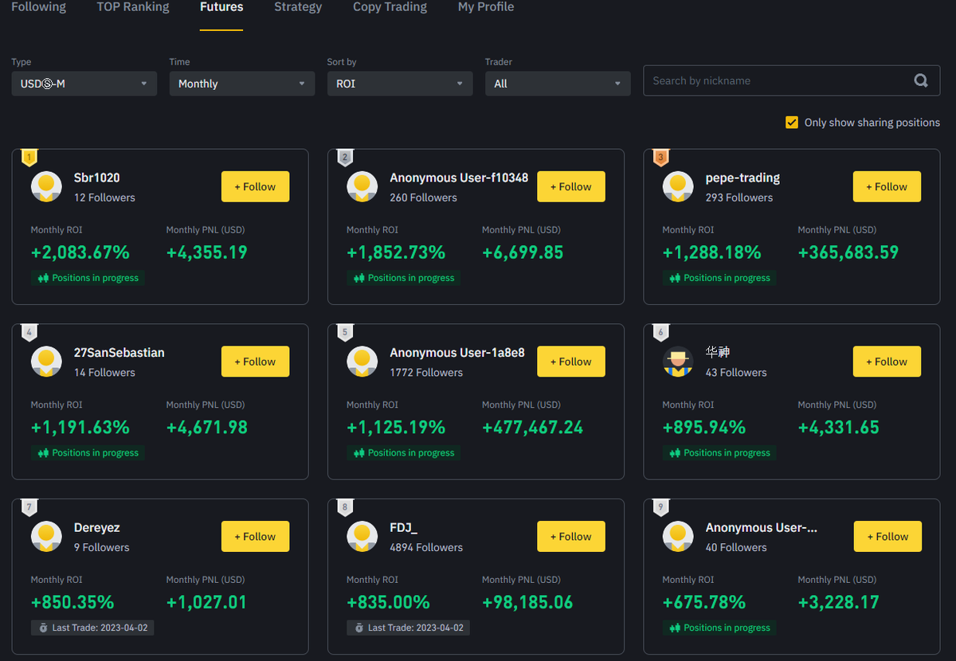The height and width of the screenshot is (661, 956).
Task: Click the rank 6 badge
Action: [660, 333]
